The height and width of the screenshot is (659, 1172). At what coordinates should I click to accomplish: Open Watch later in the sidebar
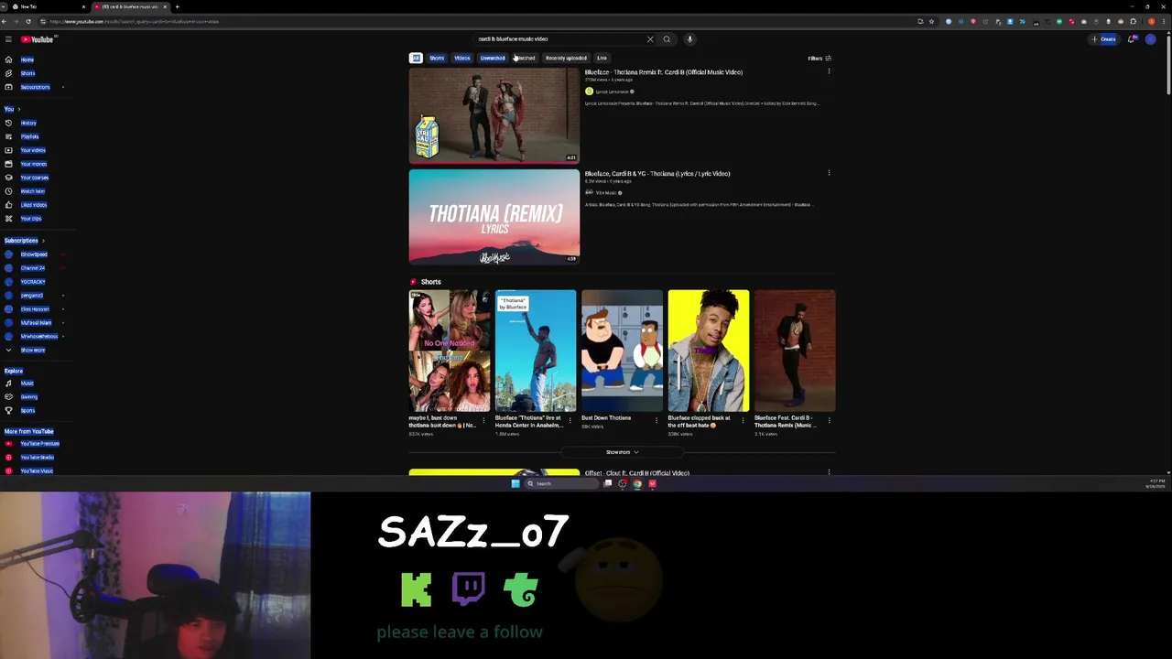pos(32,191)
